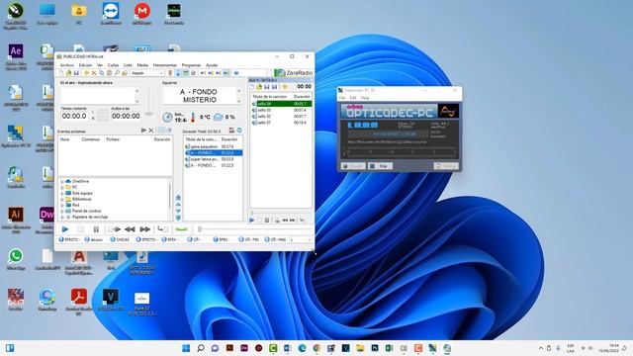Click the Tiempo restante 00:00.0 time field
Screen dimensions: 633x356
click(x=74, y=117)
